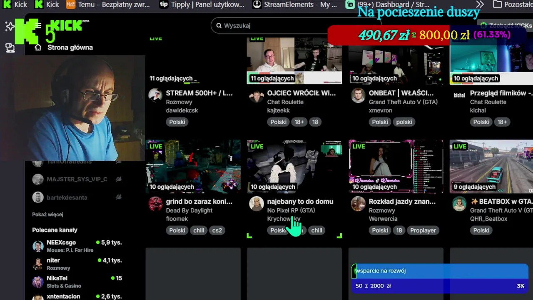Open STREAM 500H+ stream title

click(199, 93)
